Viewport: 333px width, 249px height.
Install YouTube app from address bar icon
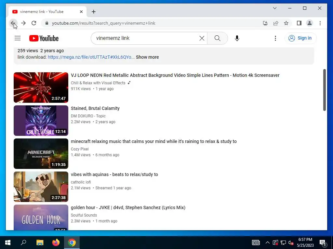click(x=265, y=23)
